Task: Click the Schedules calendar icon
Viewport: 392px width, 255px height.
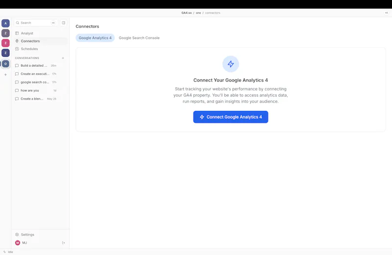Action: tap(17, 49)
